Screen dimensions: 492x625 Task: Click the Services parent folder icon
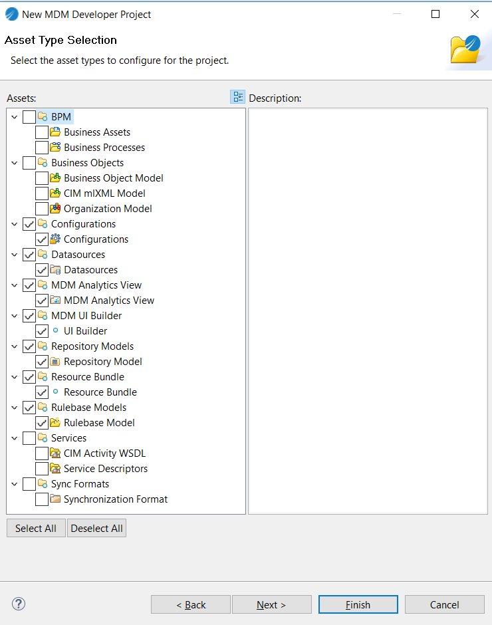pyautogui.click(x=43, y=438)
